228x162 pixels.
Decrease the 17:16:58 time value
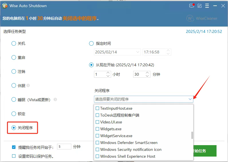coord(168,53)
